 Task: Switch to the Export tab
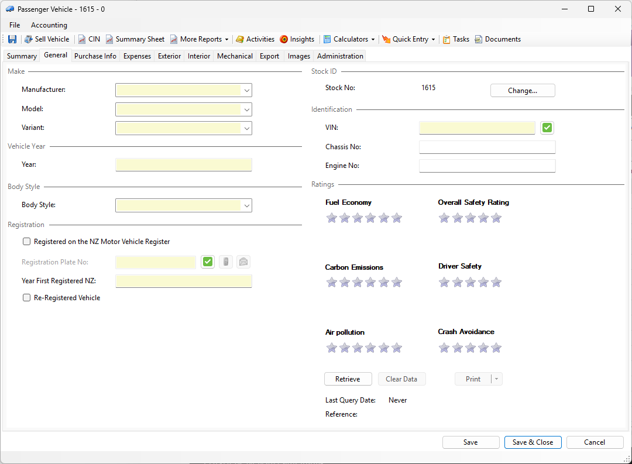pos(269,56)
